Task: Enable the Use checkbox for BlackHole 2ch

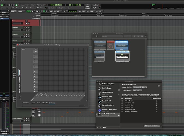Action: coord(122,107)
